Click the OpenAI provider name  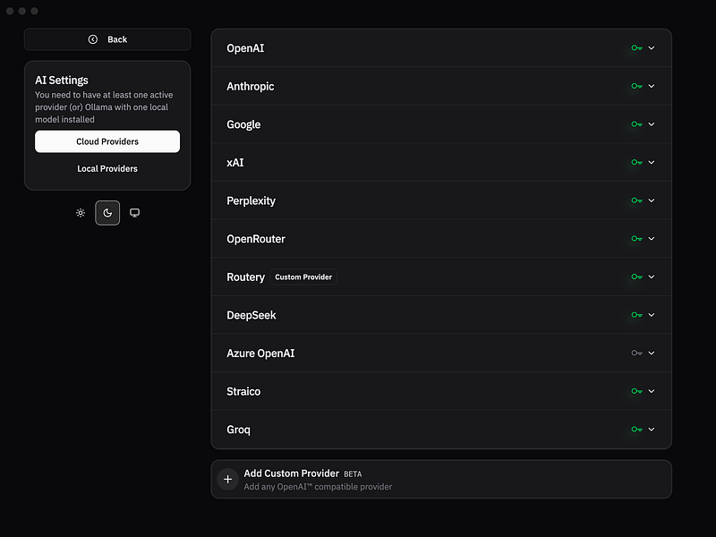coord(245,48)
